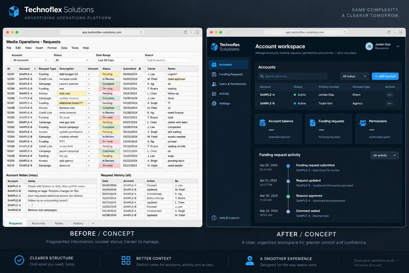Click the ops.technoflex-solutions.com address bar
The width and height of the screenshot is (409, 273).
102,32
